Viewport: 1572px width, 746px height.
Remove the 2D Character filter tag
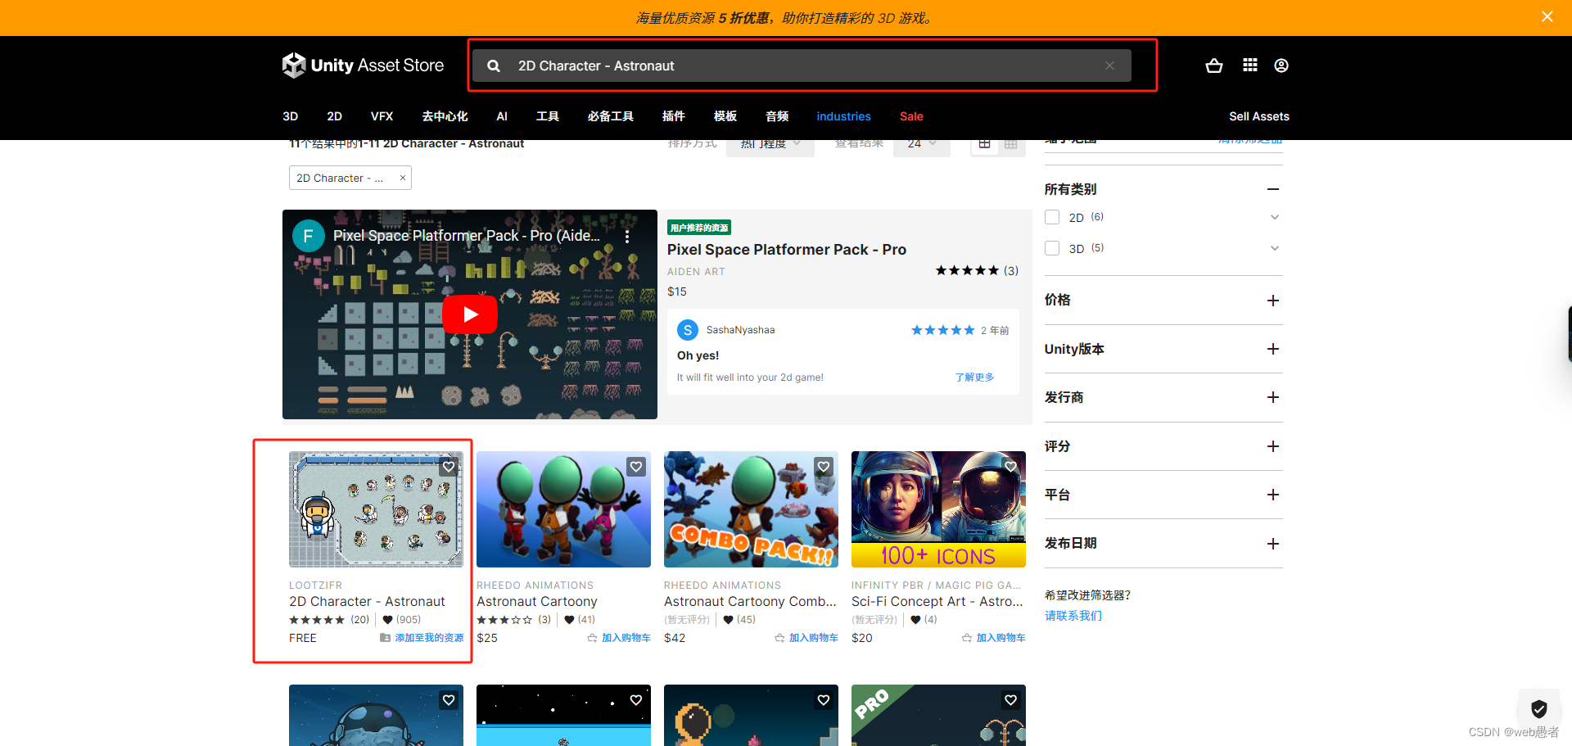[402, 178]
